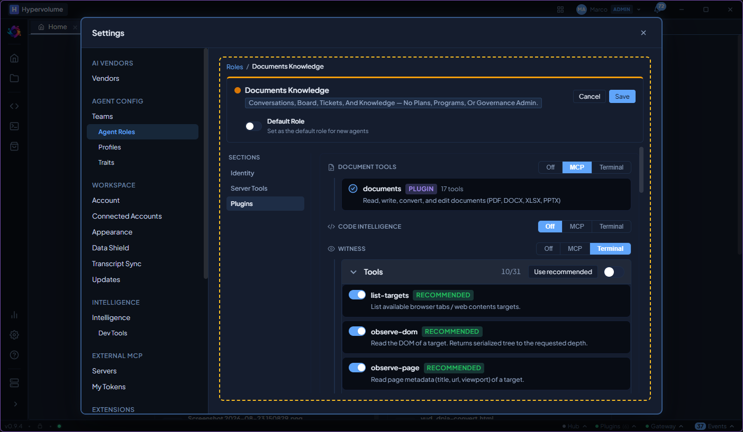Open the grid apps icon in title bar
The width and height of the screenshot is (743, 432).
click(x=560, y=10)
